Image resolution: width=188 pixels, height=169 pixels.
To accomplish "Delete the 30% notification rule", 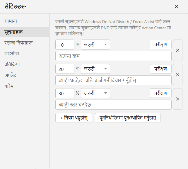I will pos(178,99).
